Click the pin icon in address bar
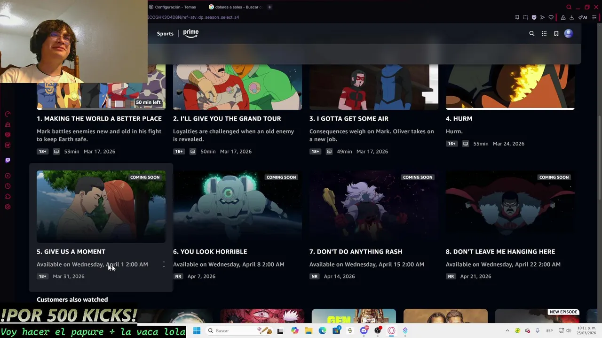 click(517, 17)
